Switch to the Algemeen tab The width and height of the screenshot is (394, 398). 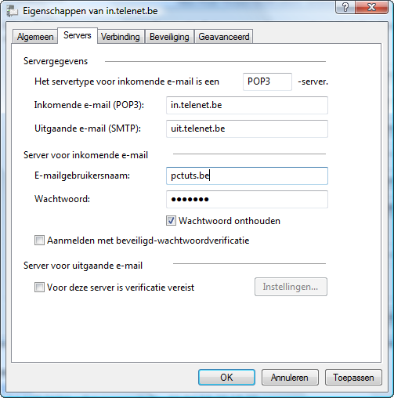coord(35,37)
